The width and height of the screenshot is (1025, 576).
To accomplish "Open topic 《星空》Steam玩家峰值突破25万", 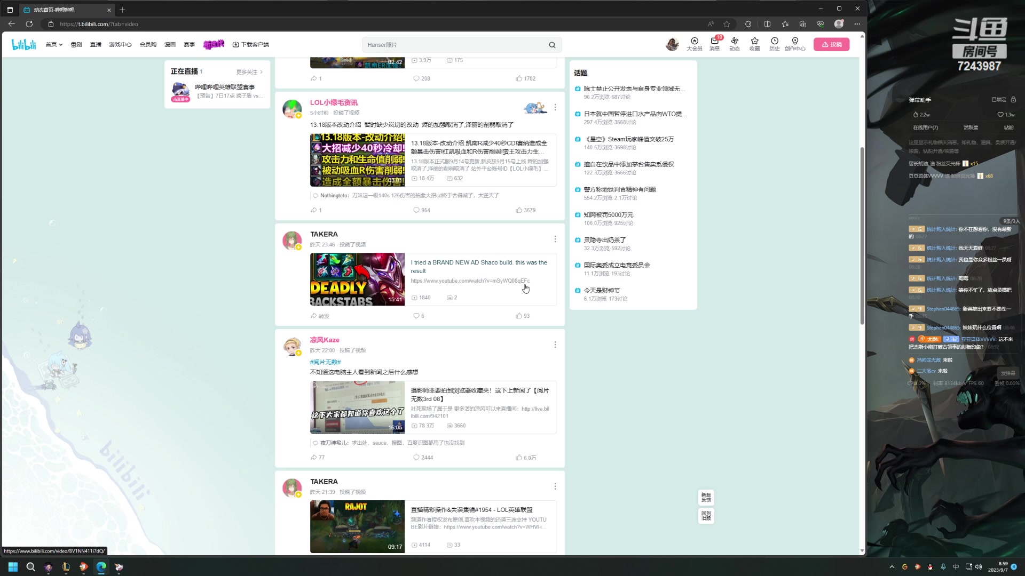I will click(629, 139).
